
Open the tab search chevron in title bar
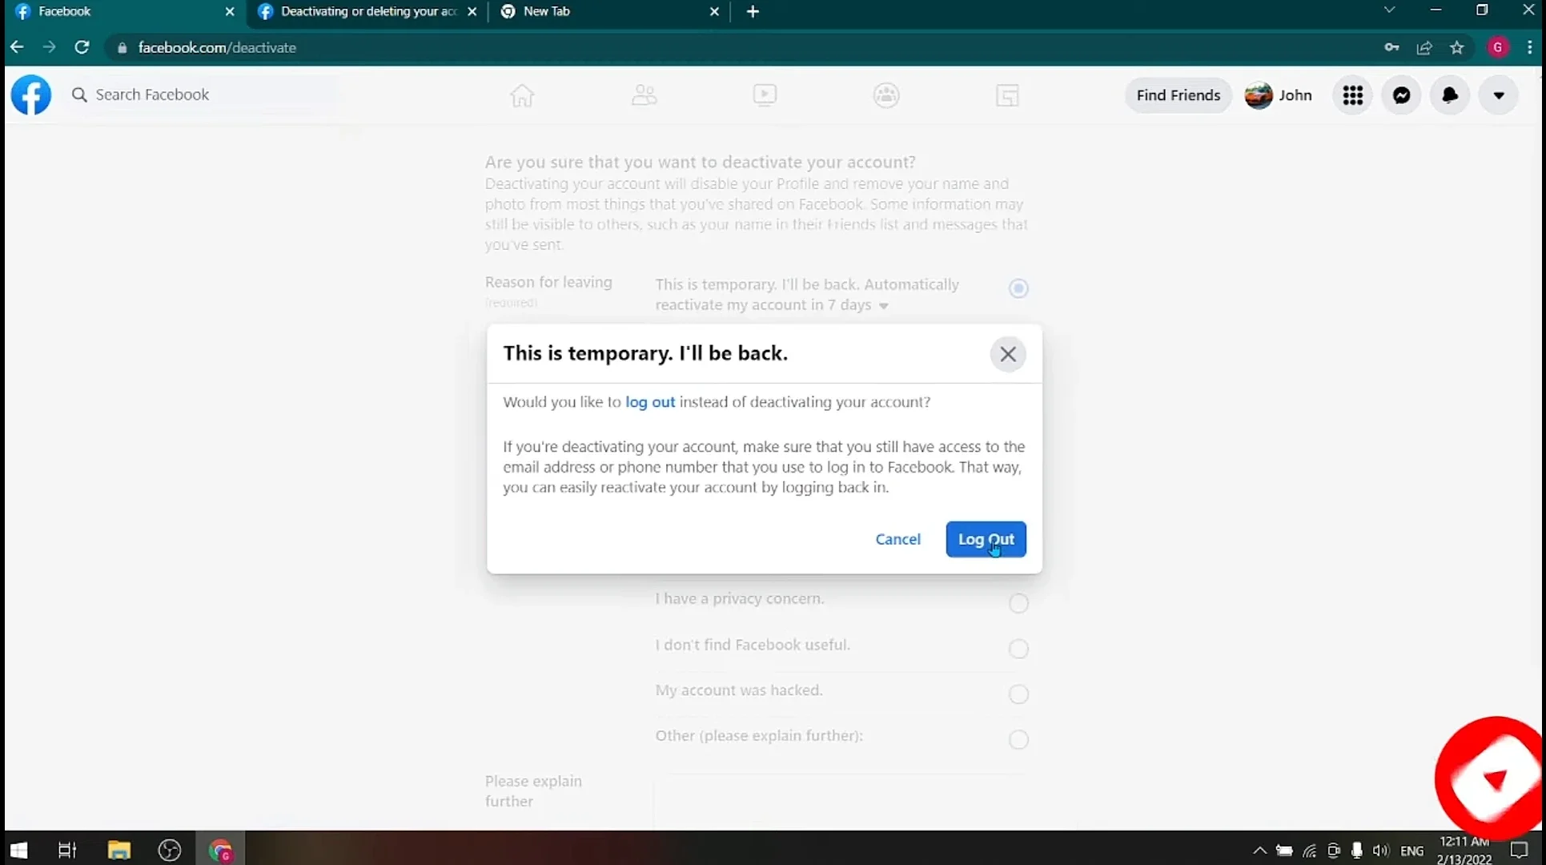(x=1390, y=10)
